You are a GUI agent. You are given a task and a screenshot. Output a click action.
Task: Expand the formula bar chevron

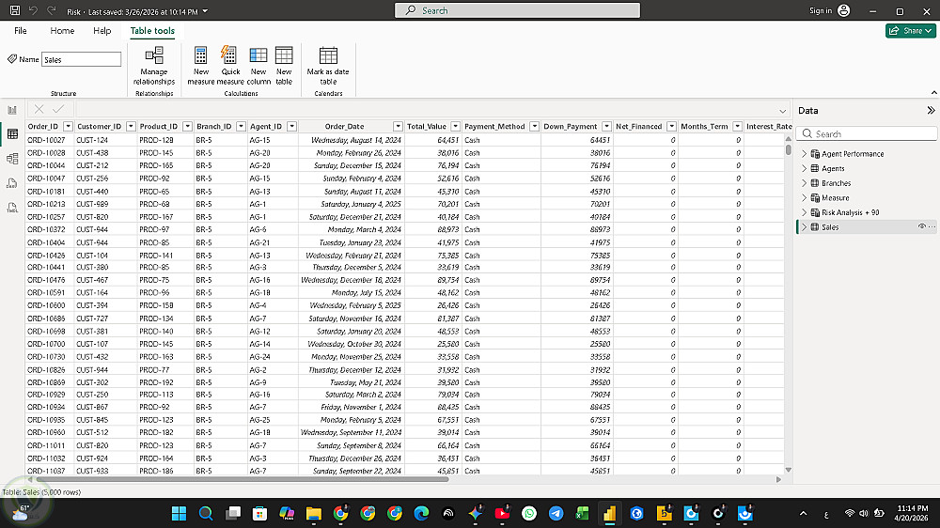click(x=782, y=111)
